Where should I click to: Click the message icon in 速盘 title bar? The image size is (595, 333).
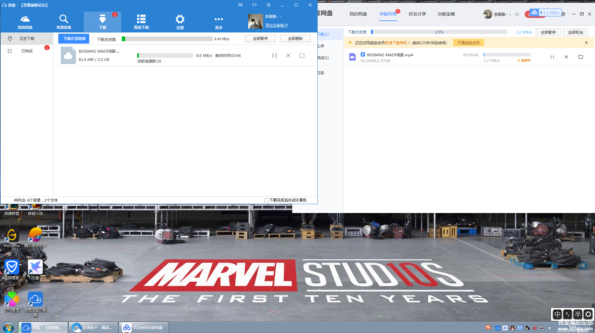[x=240, y=5]
